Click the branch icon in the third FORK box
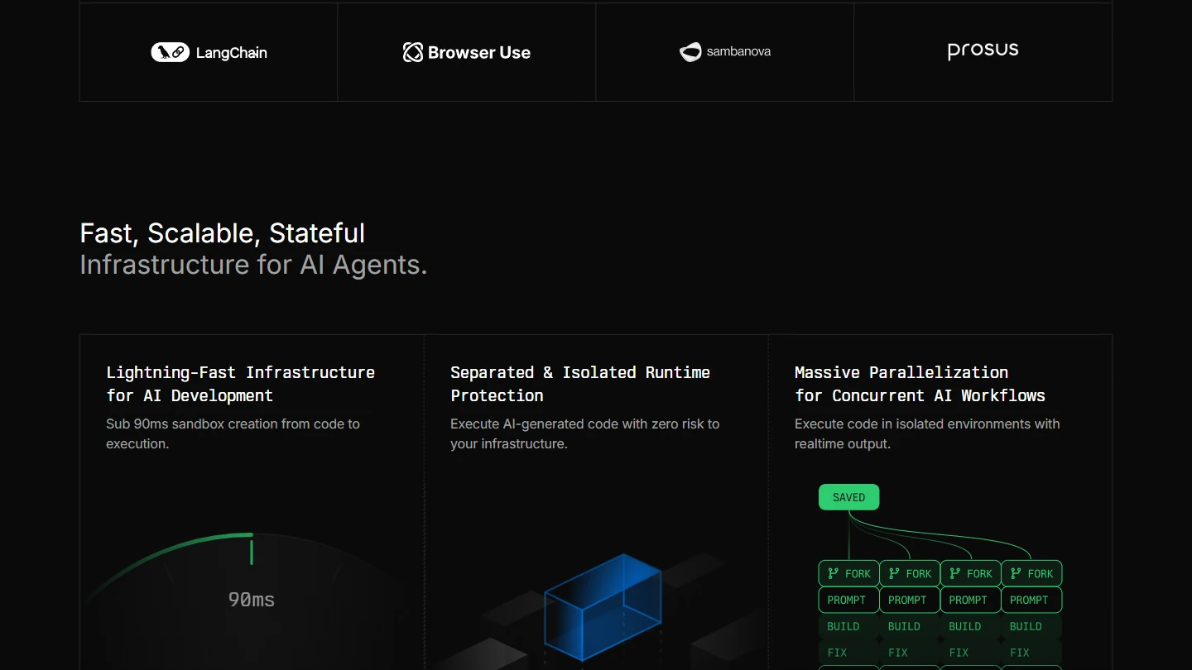Viewport: 1192px width, 670px height. (x=954, y=573)
